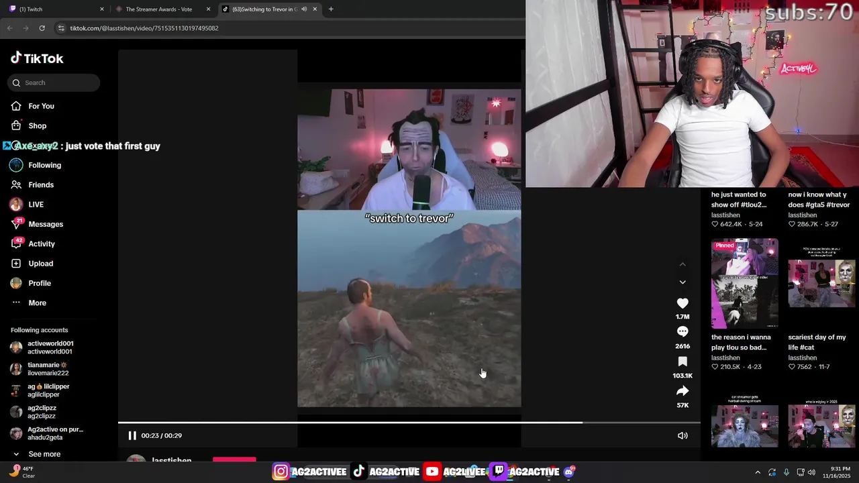Like the video with 1.7M likes

(683, 303)
